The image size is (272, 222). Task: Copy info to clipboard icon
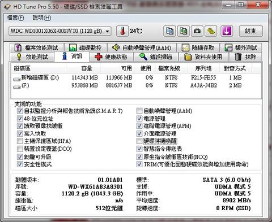[x=169, y=31]
